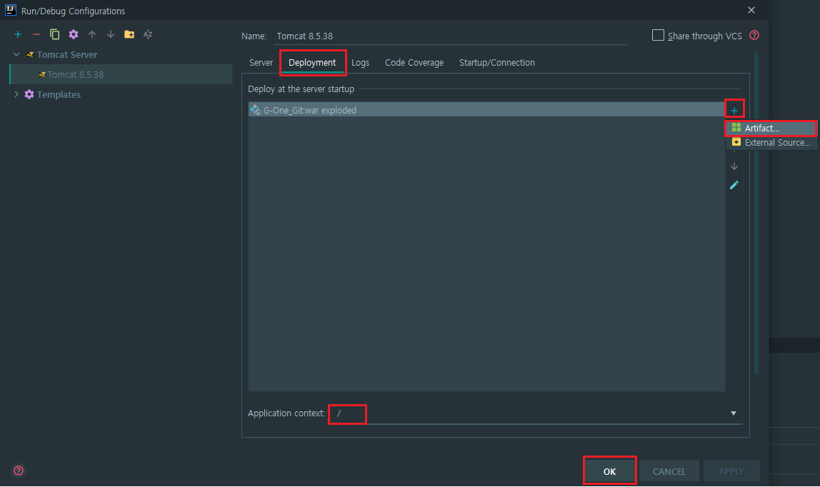Copy the selected configuration
The image size is (820, 487).
(54, 34)
